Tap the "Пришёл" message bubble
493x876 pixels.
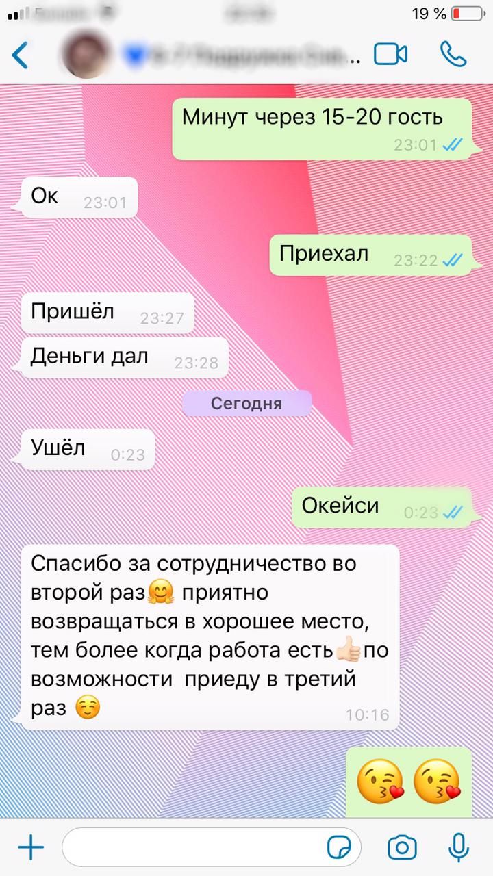coord(108,313)
